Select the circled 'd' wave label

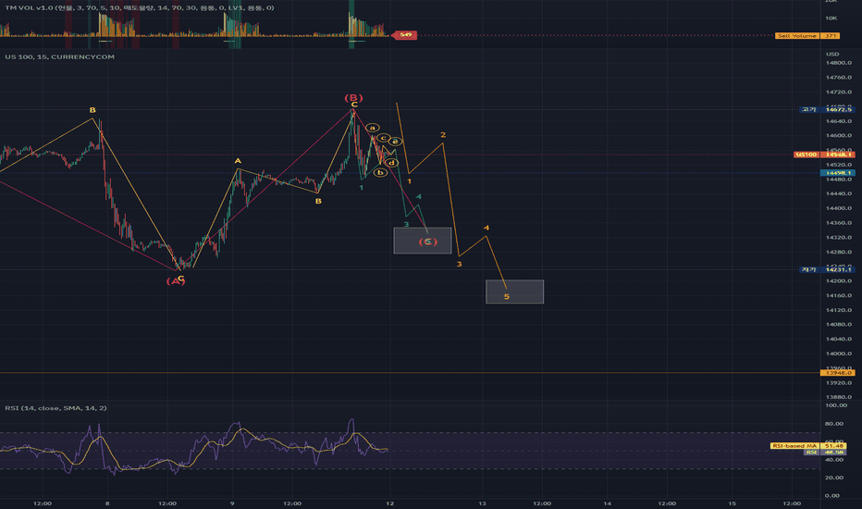(391, 163)
